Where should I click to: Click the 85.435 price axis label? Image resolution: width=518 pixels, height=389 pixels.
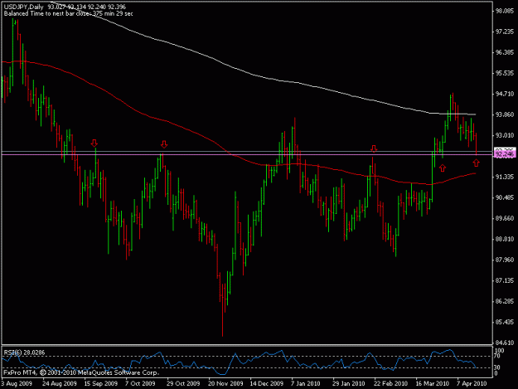tap(505, 322)
